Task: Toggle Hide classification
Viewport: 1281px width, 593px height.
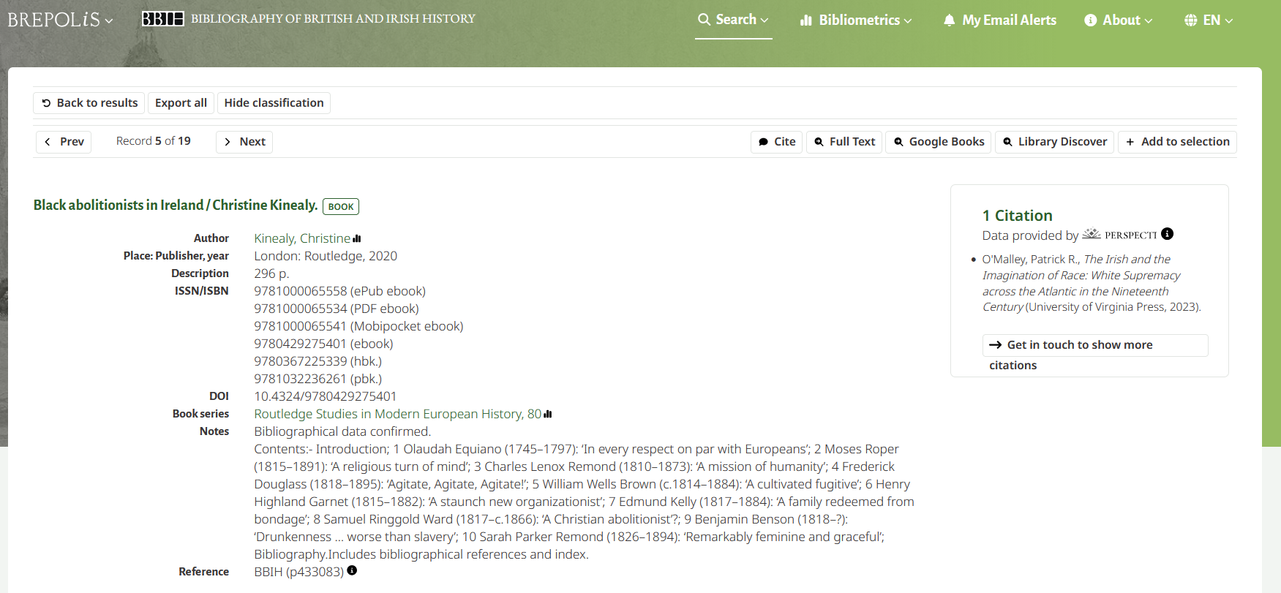Action: (x=274, y=103)
